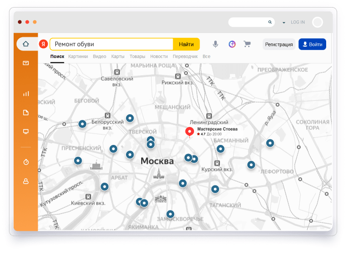Image resolution: width=346 pixels, height=253 pixels.
Task: Click the LOG IN link
Action: [x=298, y=22]
